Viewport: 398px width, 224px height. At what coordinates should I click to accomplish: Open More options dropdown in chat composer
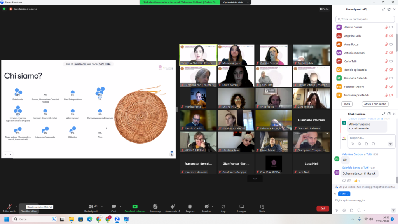pyautogui.click(x=365, y=210)
